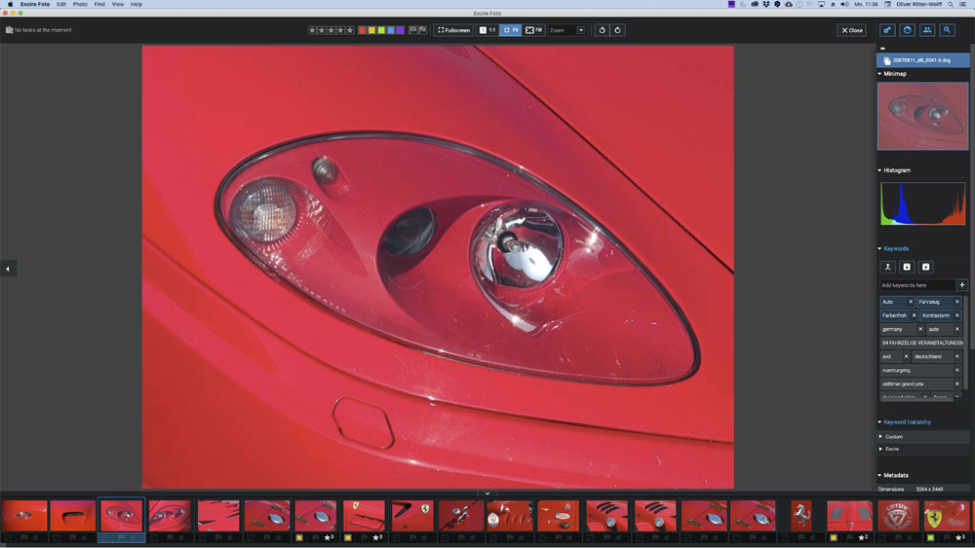This screenshot has height=548, width=975.
Task: Click the Close button
Action: [851, 30]
